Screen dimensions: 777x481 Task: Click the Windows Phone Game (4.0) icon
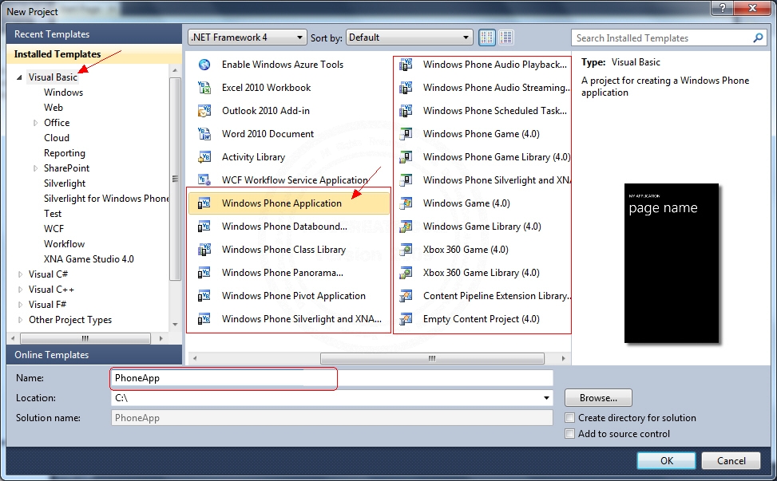click(x=406, y=134)
